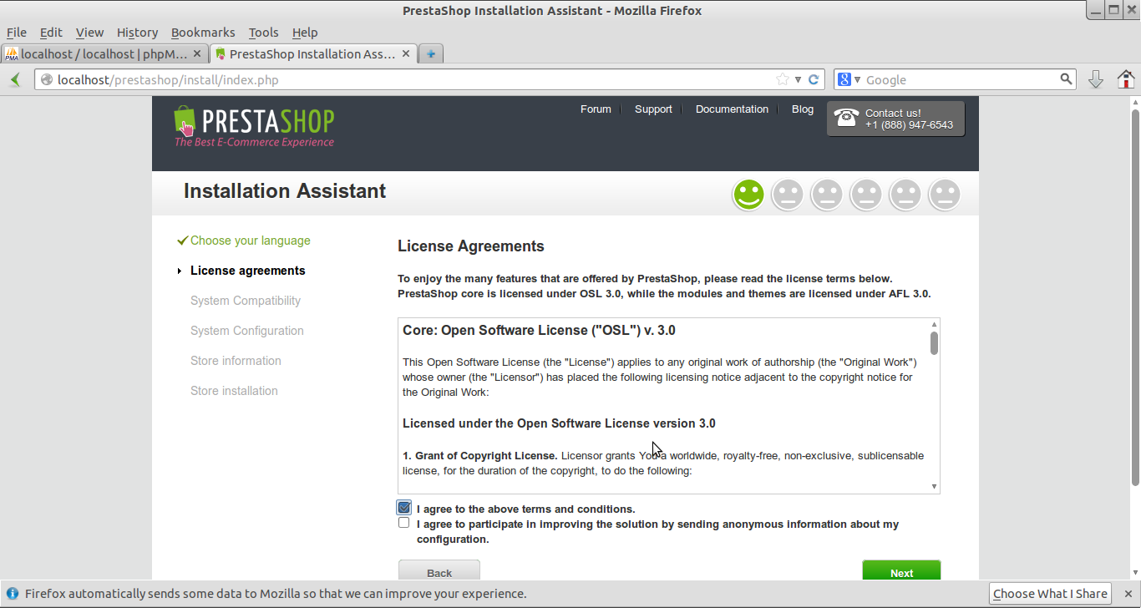Open the Google search engine dropdown
This screenshot has width=1141, height=608.
[849, 79]
